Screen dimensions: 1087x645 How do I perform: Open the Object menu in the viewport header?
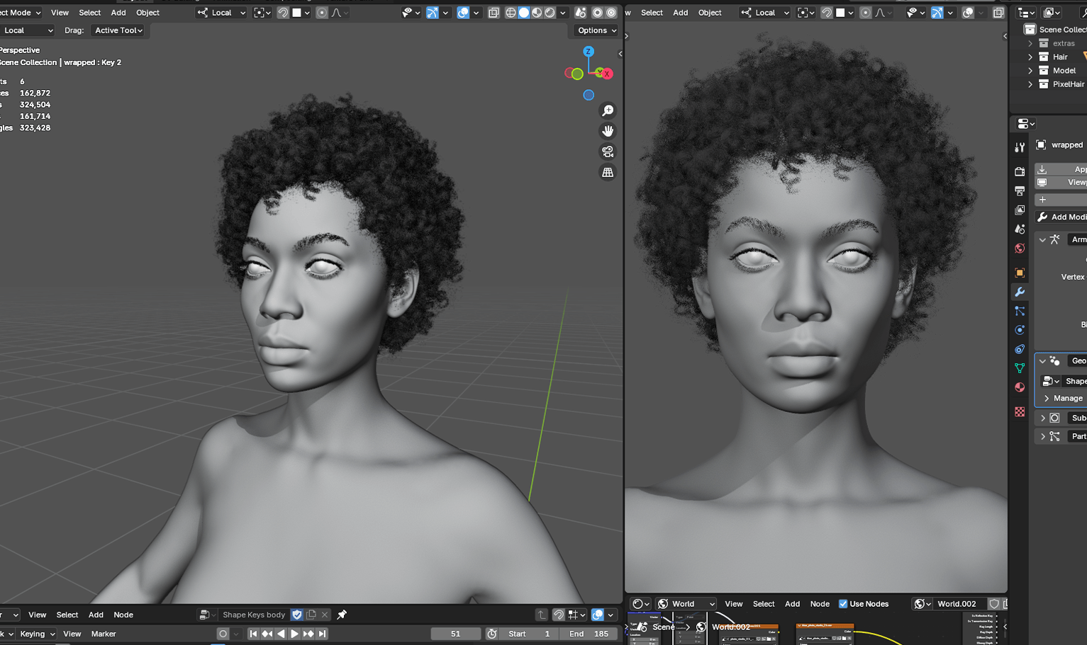coord(147,12)
